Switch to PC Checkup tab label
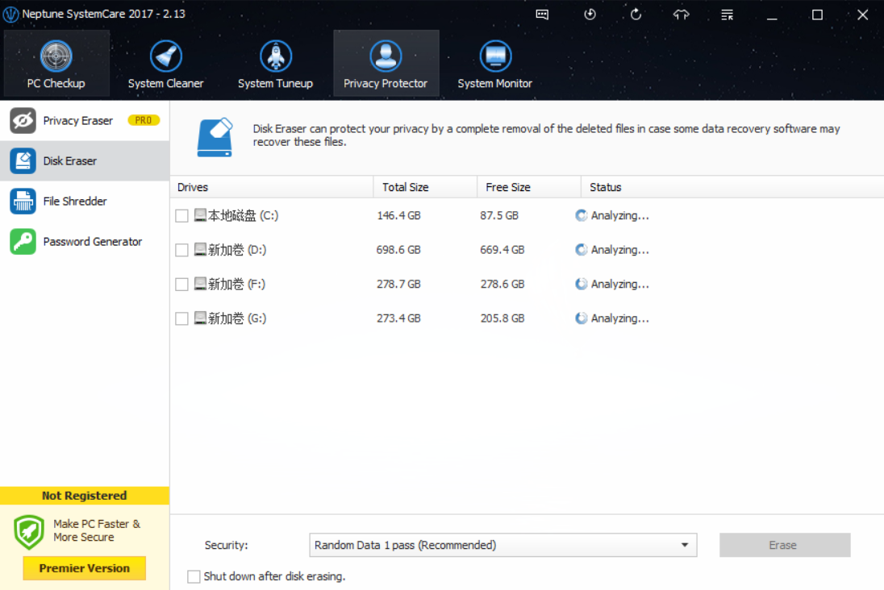The height and width of the screenshot is (590, 884). (56, 83)
